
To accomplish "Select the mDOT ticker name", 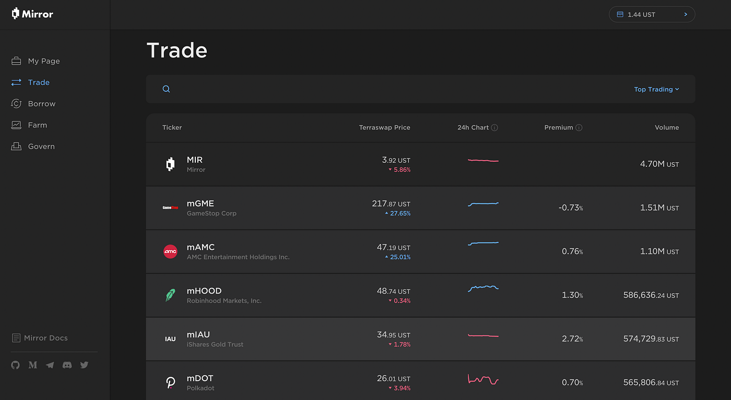I will coord(200,379).
